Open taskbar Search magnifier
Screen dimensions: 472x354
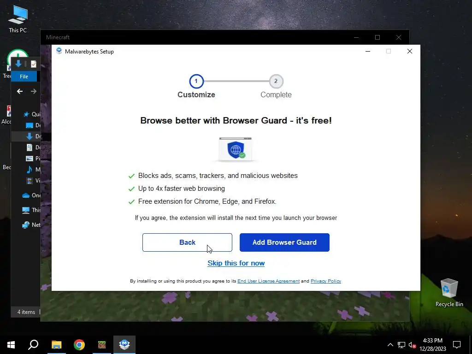coord(33,345)
